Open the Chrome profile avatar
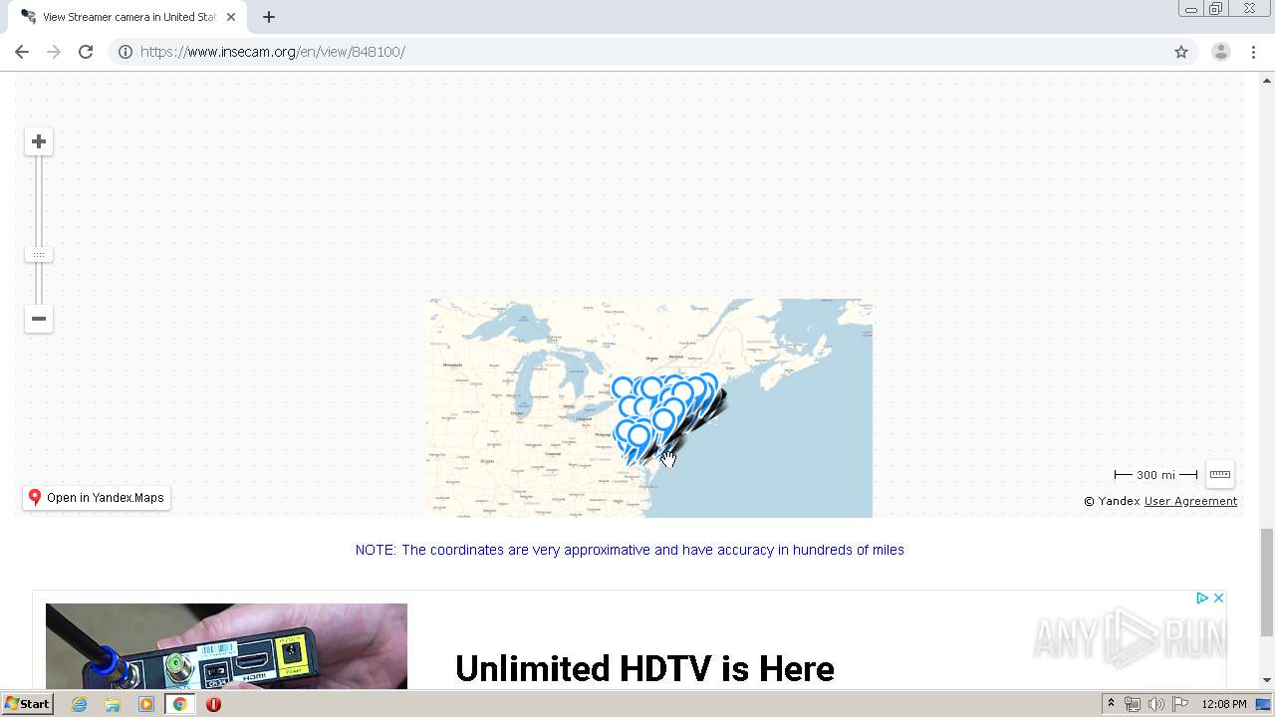This screenshot has width=1275, height=717. 1221,52
